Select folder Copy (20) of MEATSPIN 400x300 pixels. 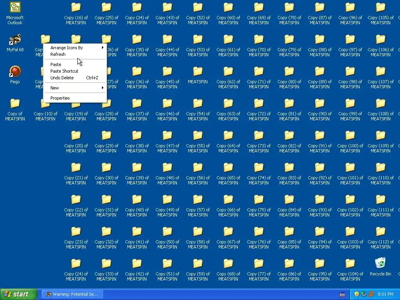pos(76,141)
